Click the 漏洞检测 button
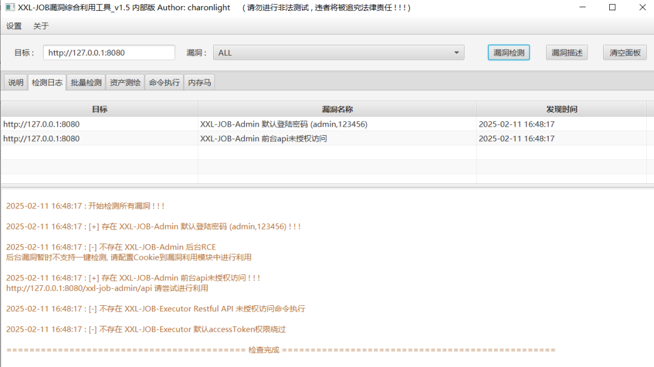 (x=509, y=53)
